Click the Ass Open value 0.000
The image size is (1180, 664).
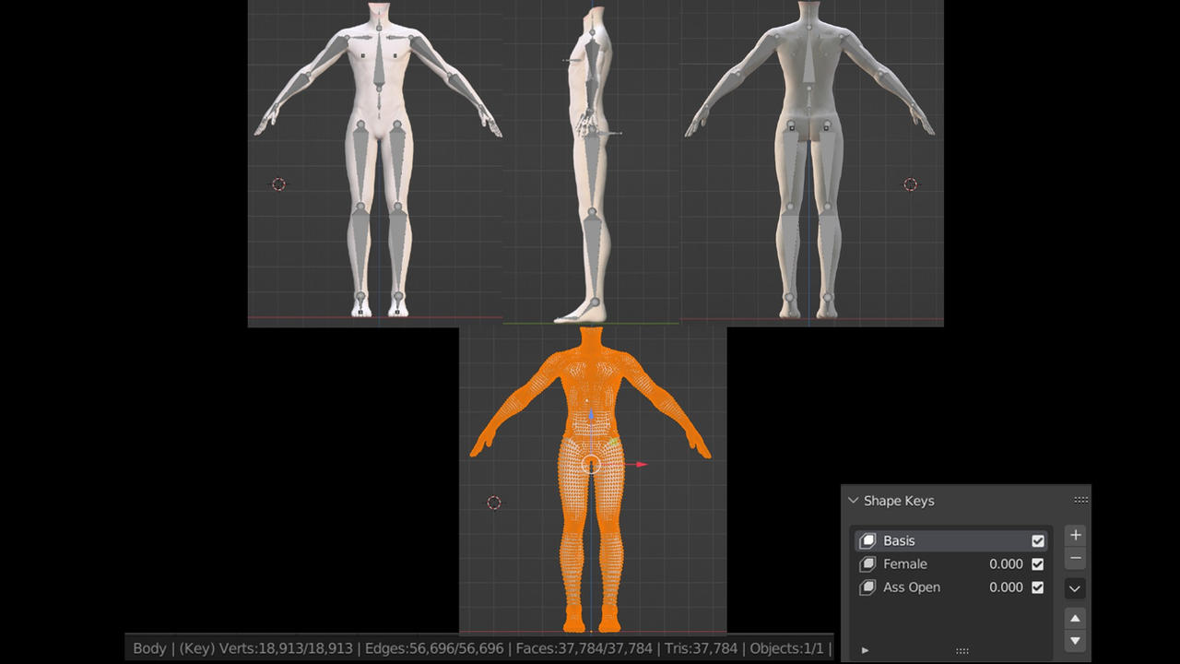(1006, 587)
